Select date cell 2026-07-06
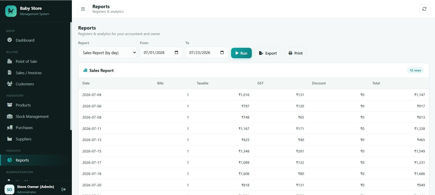Screen dimensions: 435x195 point(92,106)
